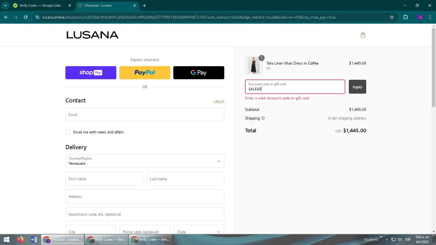This screenshot has height=245, width=436.
Task: Open Windows Start menu
Action: click(x=6, y=239)
